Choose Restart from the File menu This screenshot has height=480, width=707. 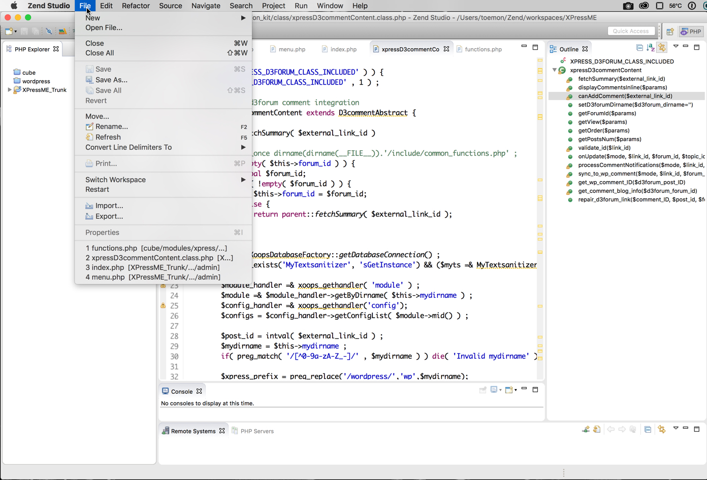(163, 189)
